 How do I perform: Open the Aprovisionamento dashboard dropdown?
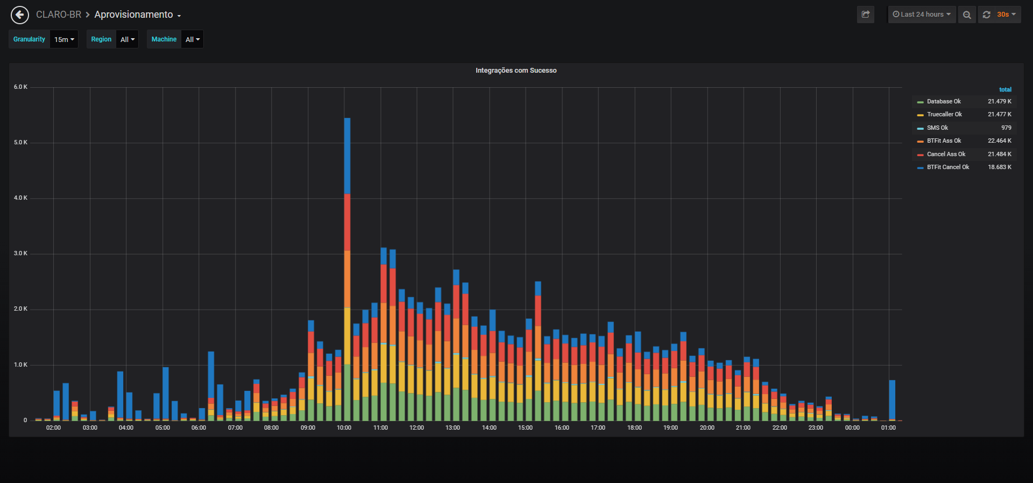point(138,15)
